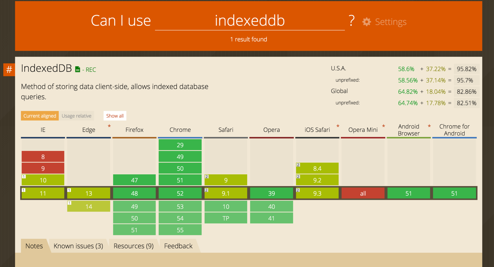The height and width of the screenshot is (267, 494).
Task: Click the Safari TP cell
Action: (226, 218)
